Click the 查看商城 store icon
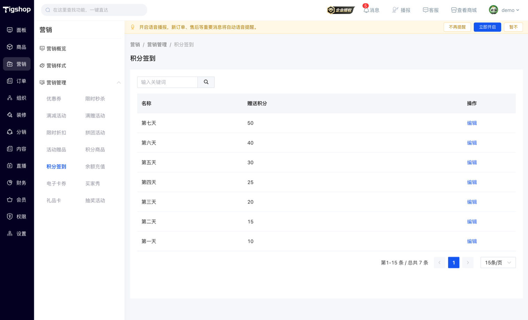The width and height of the screenshot is (528, 320). (453, 10)
